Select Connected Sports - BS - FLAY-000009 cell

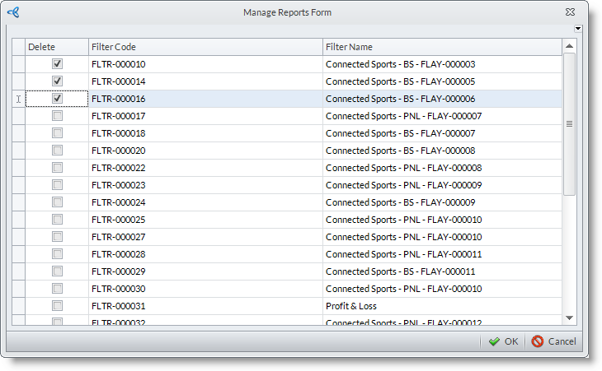(x=441, y=202)
